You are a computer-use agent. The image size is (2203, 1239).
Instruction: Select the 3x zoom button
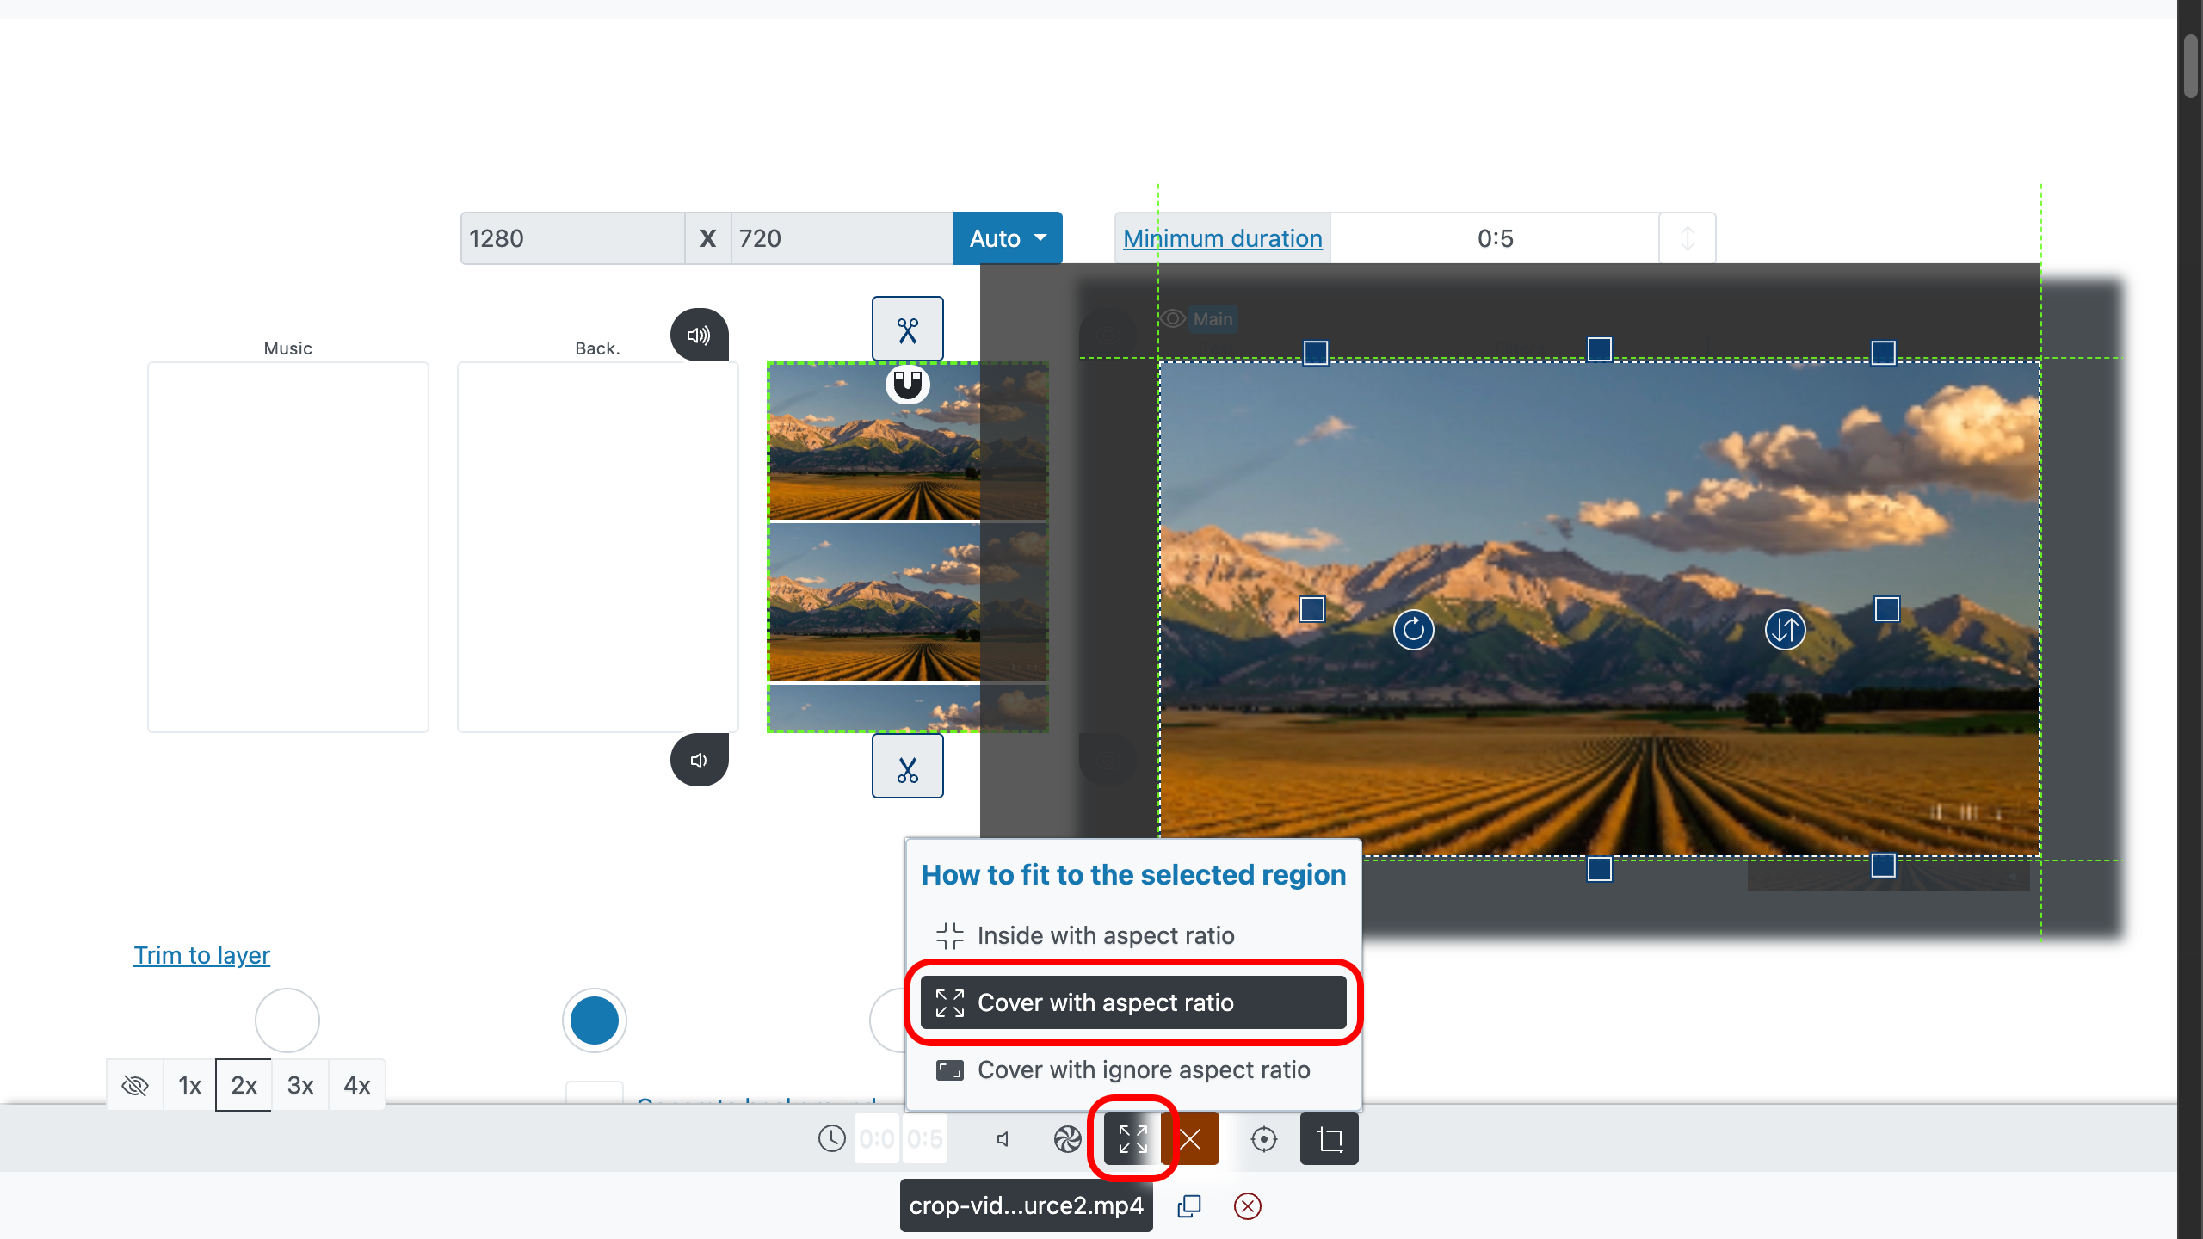click(299, 1085)
